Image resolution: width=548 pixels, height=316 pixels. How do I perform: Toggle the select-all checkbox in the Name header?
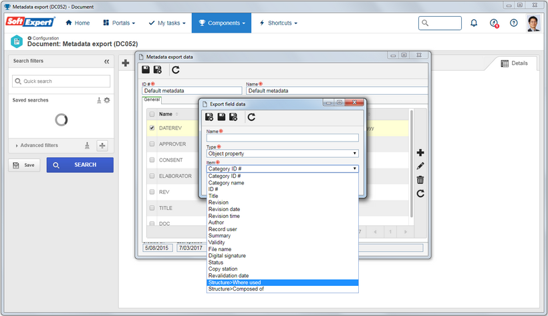[x=152, y=114]
